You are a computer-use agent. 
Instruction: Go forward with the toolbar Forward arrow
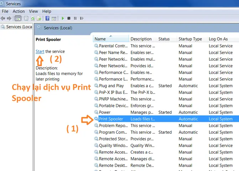pyautogui.click(x=9, y=19)
